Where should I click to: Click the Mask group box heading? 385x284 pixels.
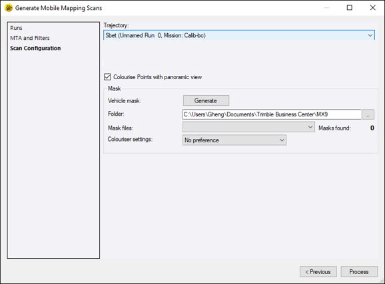[x=114, y=88]
